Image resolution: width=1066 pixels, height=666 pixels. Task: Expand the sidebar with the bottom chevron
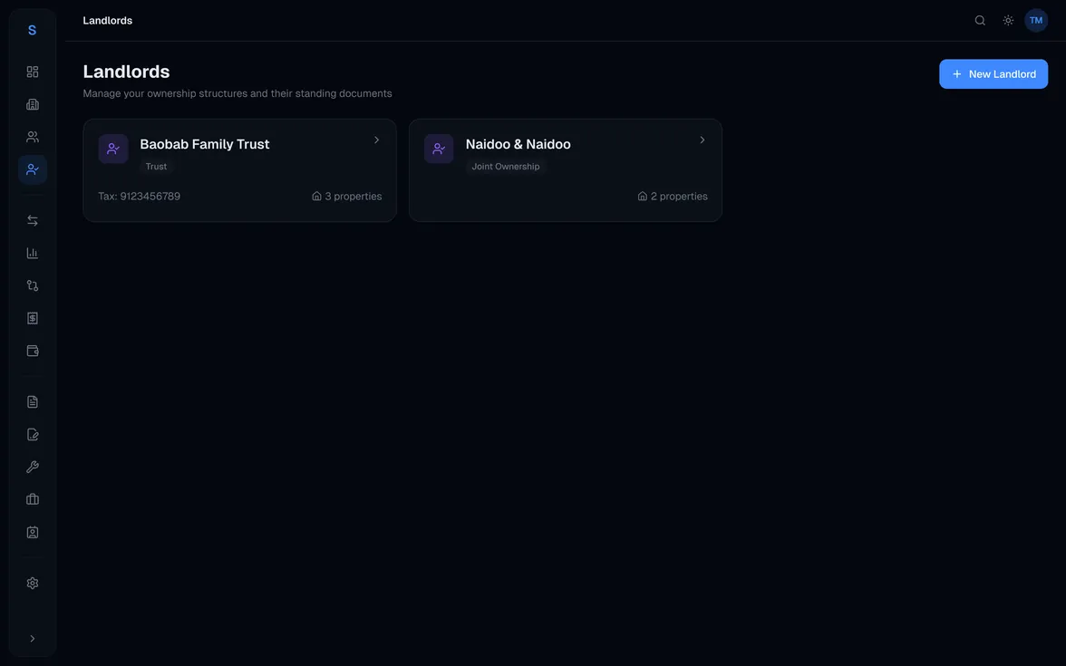click(32, 639)
